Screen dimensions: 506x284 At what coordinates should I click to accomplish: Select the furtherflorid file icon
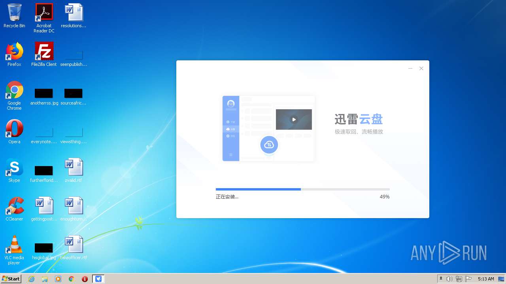click(44, 174)
